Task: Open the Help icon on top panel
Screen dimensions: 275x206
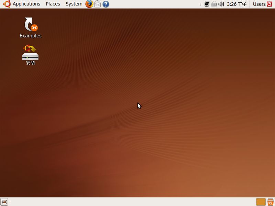Action: [106, 4]
